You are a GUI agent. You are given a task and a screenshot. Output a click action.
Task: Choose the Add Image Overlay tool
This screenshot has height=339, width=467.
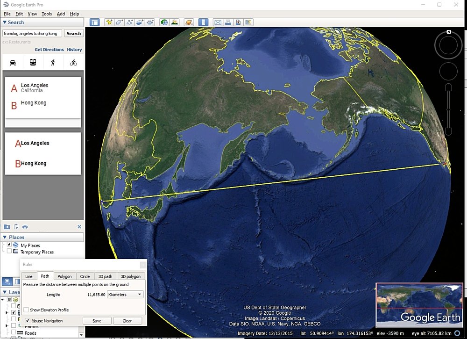[x=140, y=22]
